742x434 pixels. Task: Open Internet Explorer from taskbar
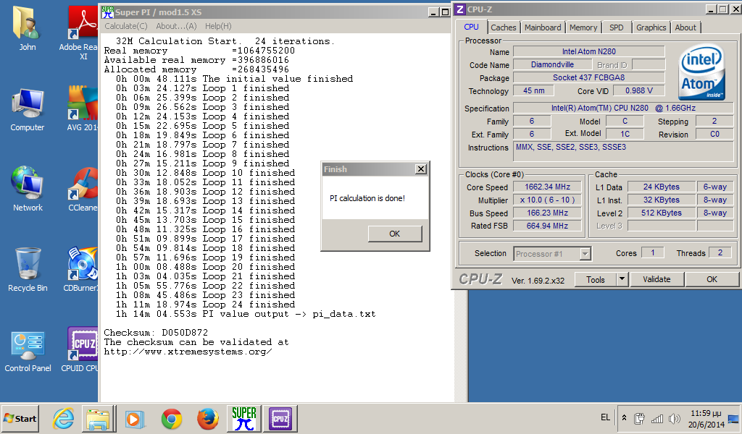coord(63,419)
